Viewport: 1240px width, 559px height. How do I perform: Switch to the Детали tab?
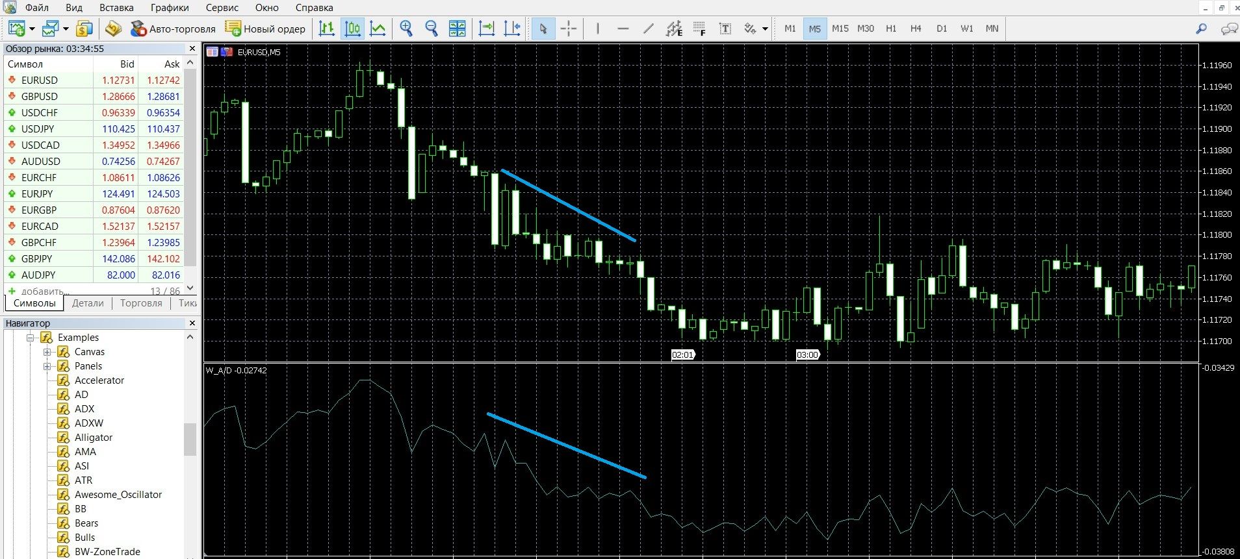(x=88, y=303)
